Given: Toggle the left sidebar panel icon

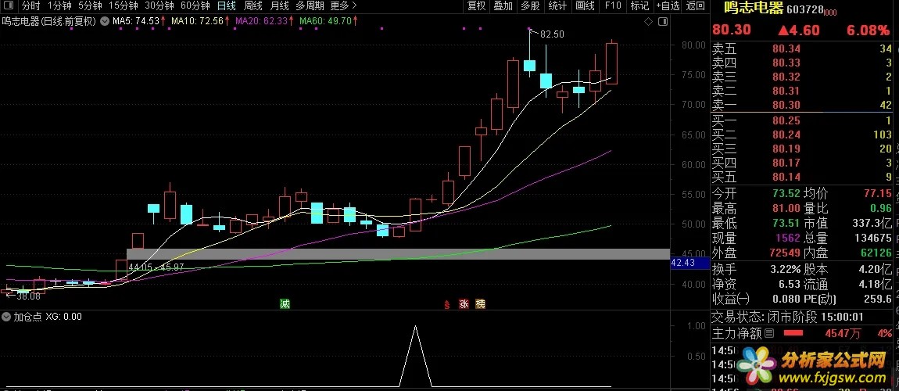Looking at the screenshot, I should click(8, 6).
